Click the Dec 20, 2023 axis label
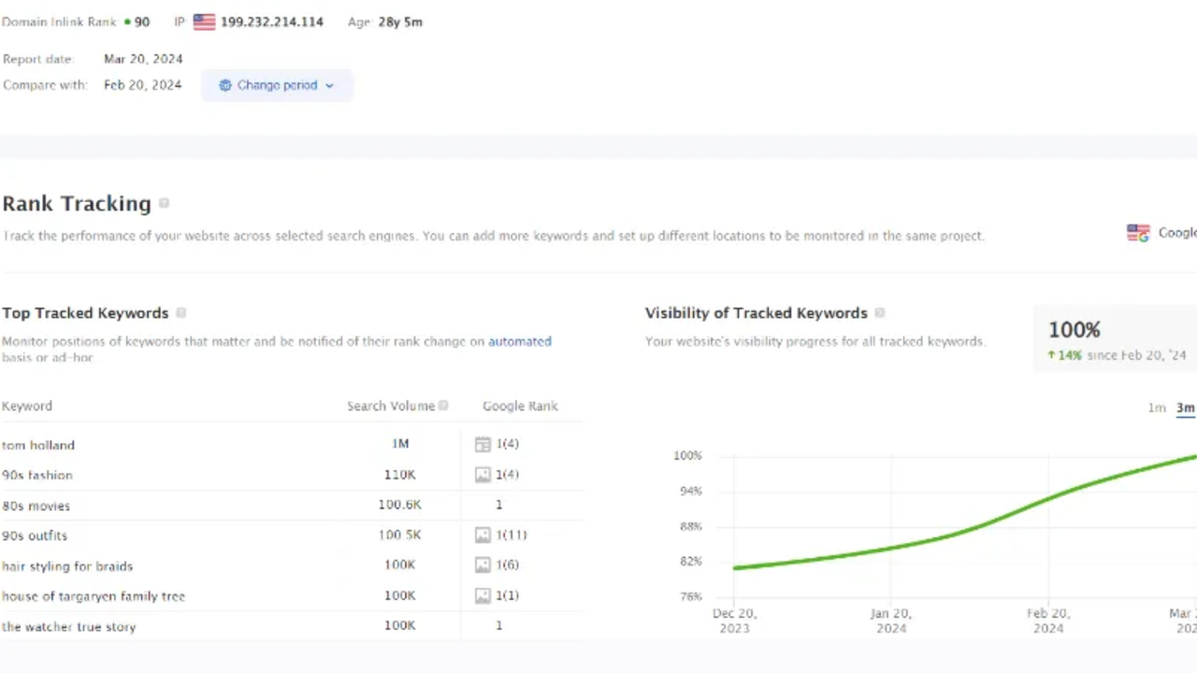The image size is (1197, 673). tap(735, 621)
